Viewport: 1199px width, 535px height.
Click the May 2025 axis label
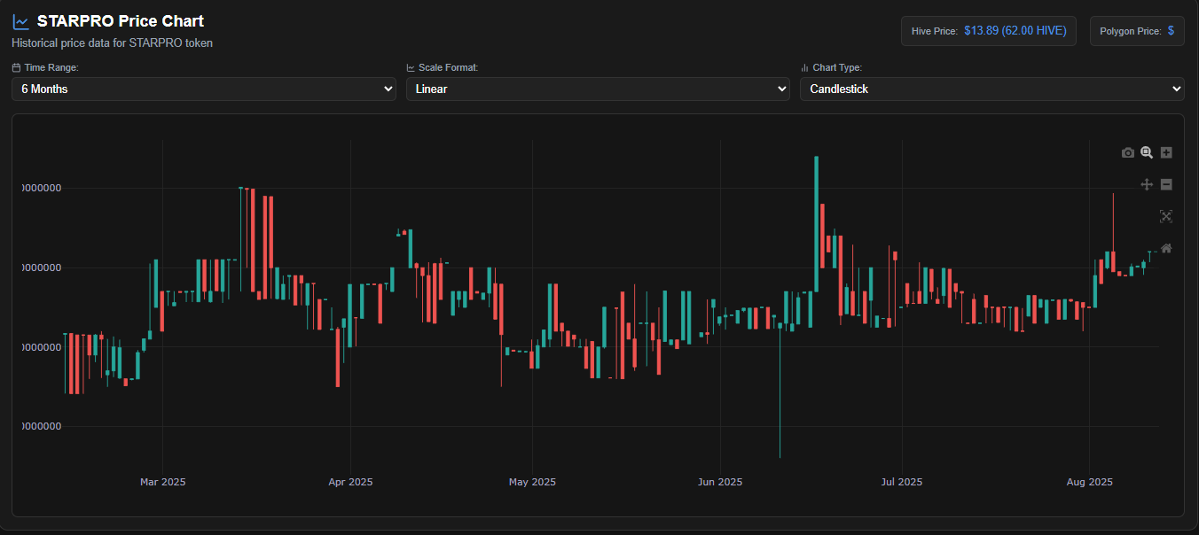tap(532, 482)
